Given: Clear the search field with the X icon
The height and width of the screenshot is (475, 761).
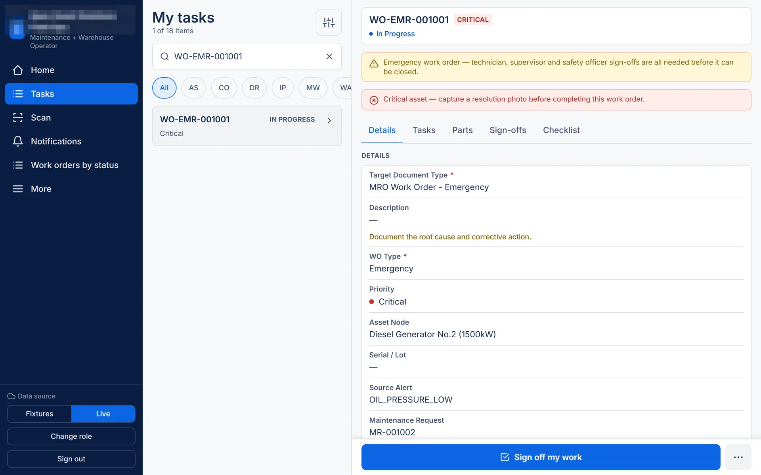Looking at the screenshot, I should 329,57.
